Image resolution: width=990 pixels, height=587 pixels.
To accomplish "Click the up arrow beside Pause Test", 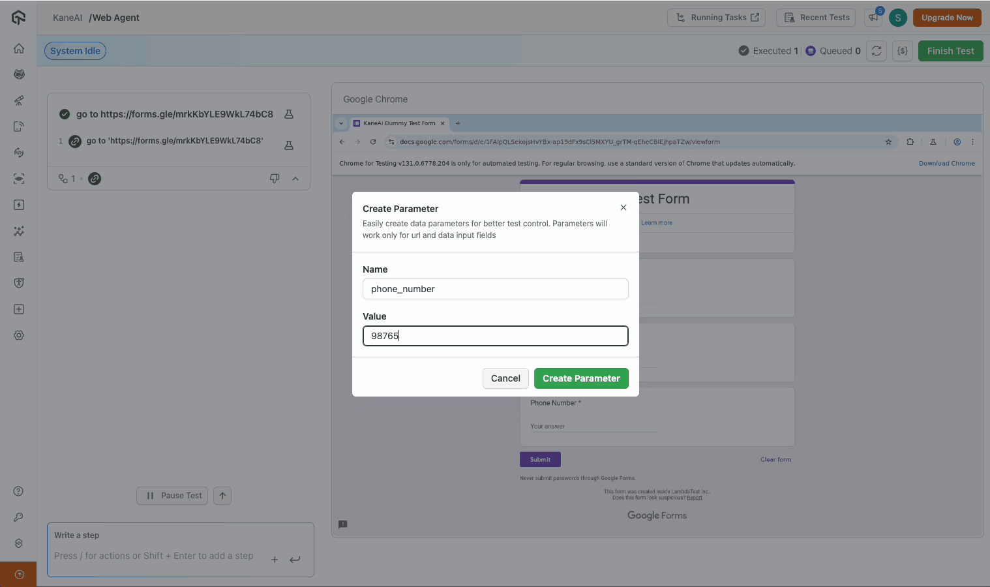I will (x=222, y=496).
